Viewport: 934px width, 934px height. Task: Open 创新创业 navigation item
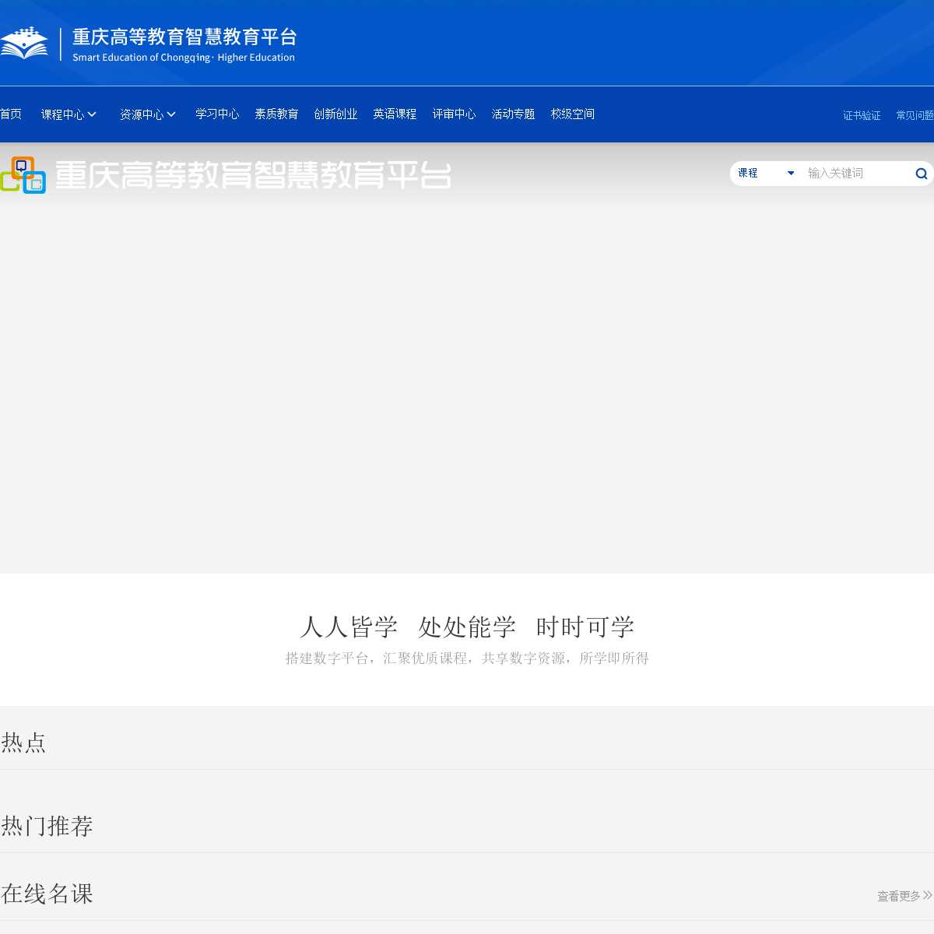click(335, 114)
